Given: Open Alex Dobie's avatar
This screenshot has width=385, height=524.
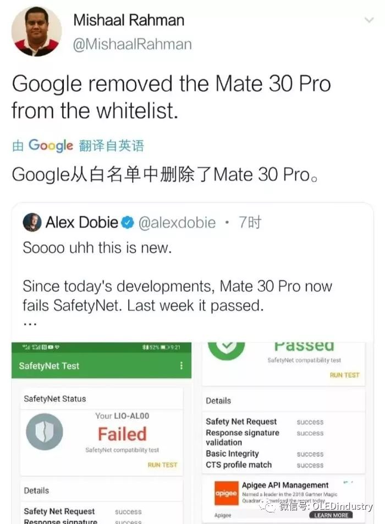Looking at the screenshot, I should point(32,222).
